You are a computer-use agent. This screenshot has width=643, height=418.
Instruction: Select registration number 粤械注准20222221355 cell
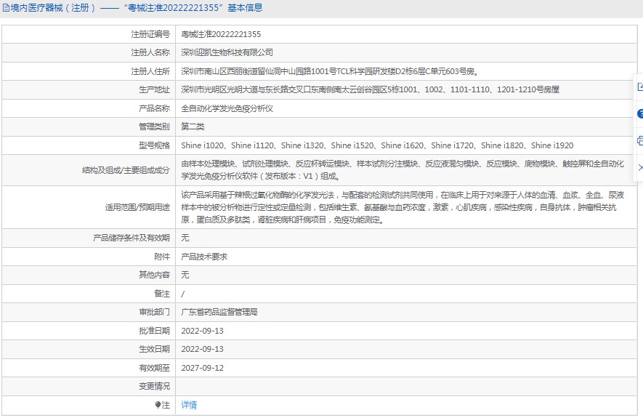[221, 34]
